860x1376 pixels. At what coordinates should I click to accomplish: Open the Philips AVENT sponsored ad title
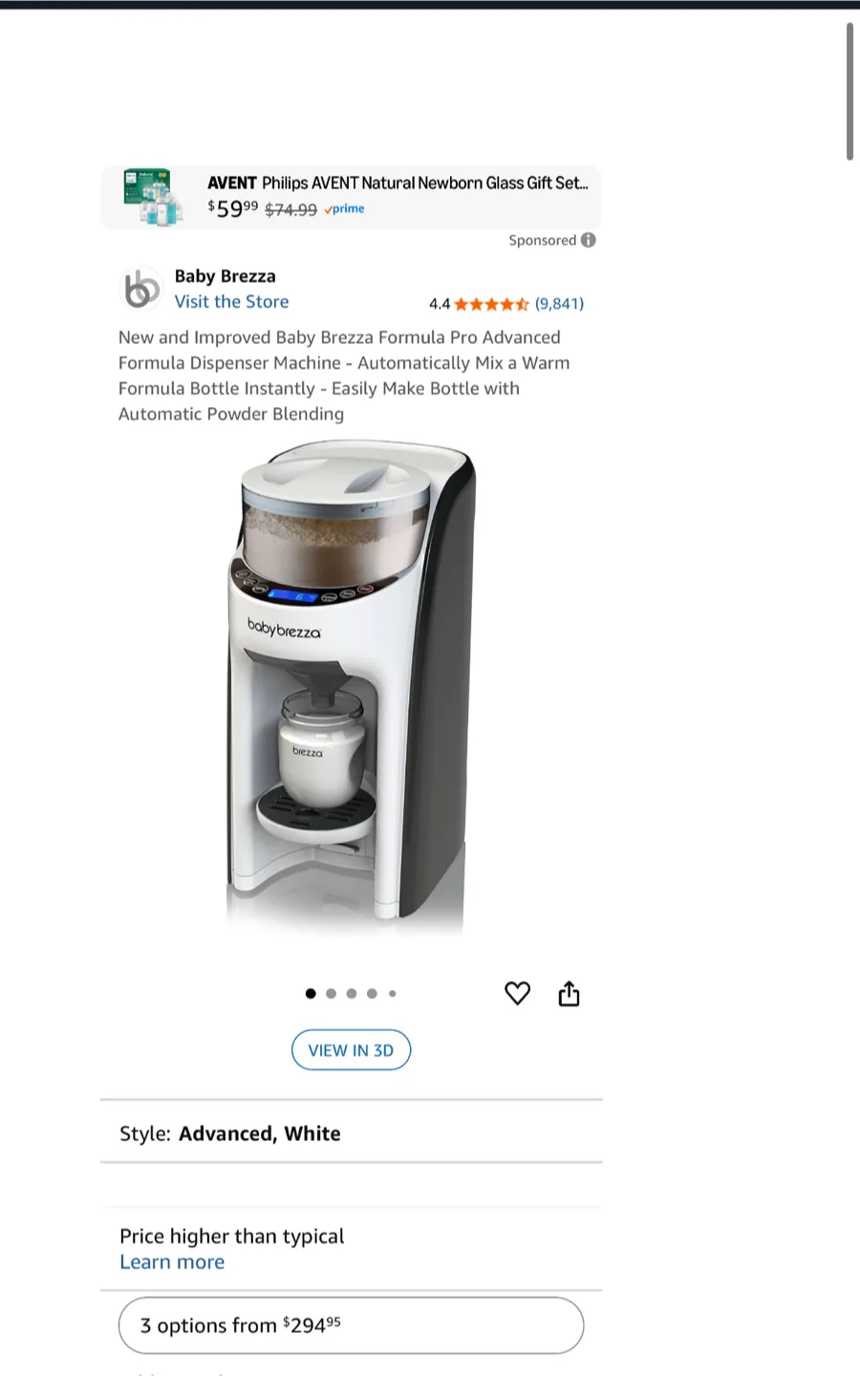tap(398, 183)
